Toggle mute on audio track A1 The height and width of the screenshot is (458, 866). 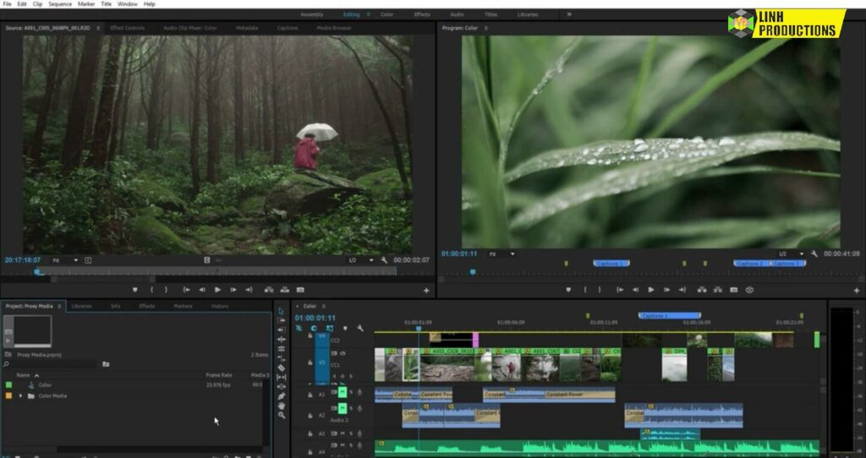tap(343, 392)
